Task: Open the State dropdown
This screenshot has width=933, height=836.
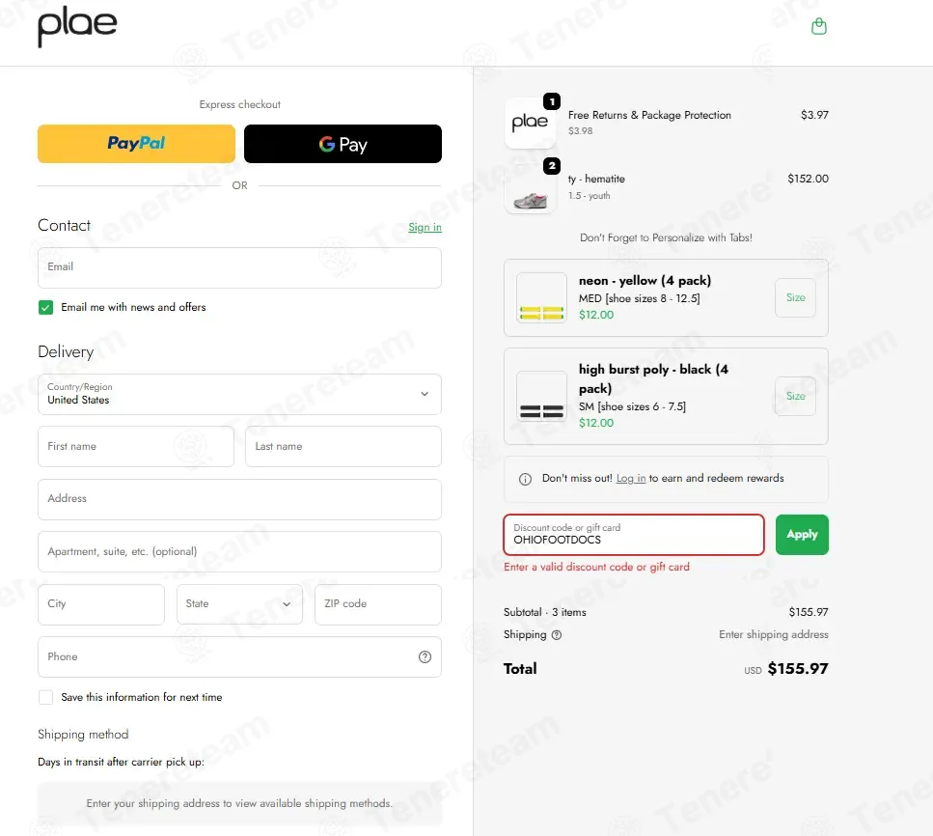Action: click(239, 604)
